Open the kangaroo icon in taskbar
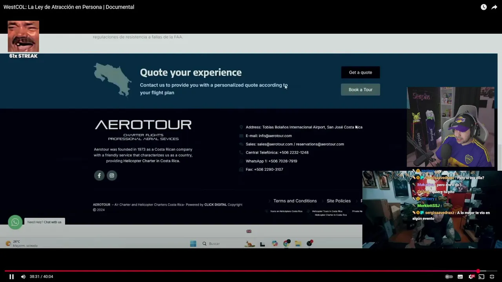 coord(250,244)
